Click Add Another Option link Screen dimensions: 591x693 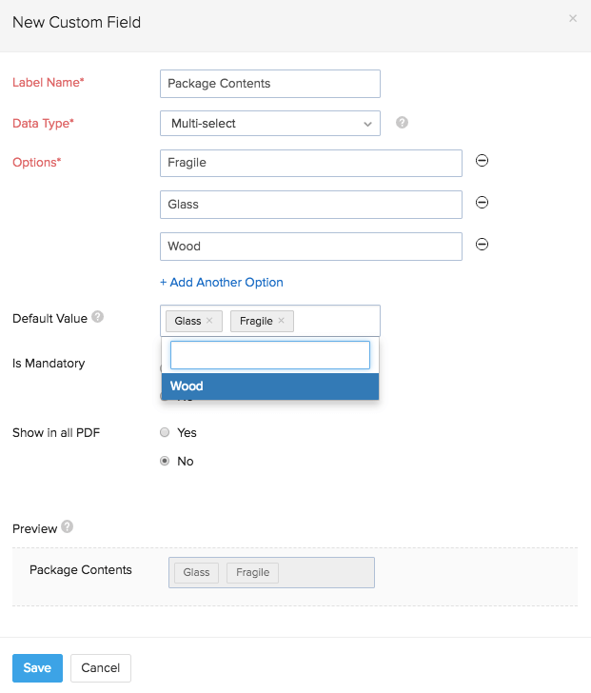tap(222, 282)
